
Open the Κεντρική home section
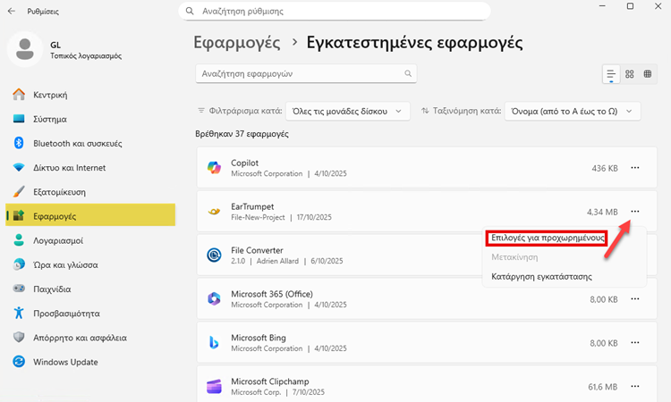[x=90, y=95]
